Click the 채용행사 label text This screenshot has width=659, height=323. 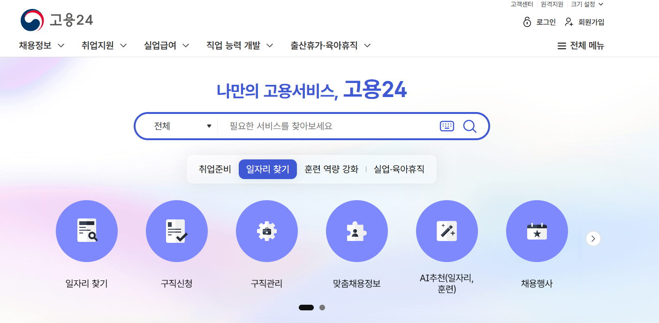click(x=537, y=284)
